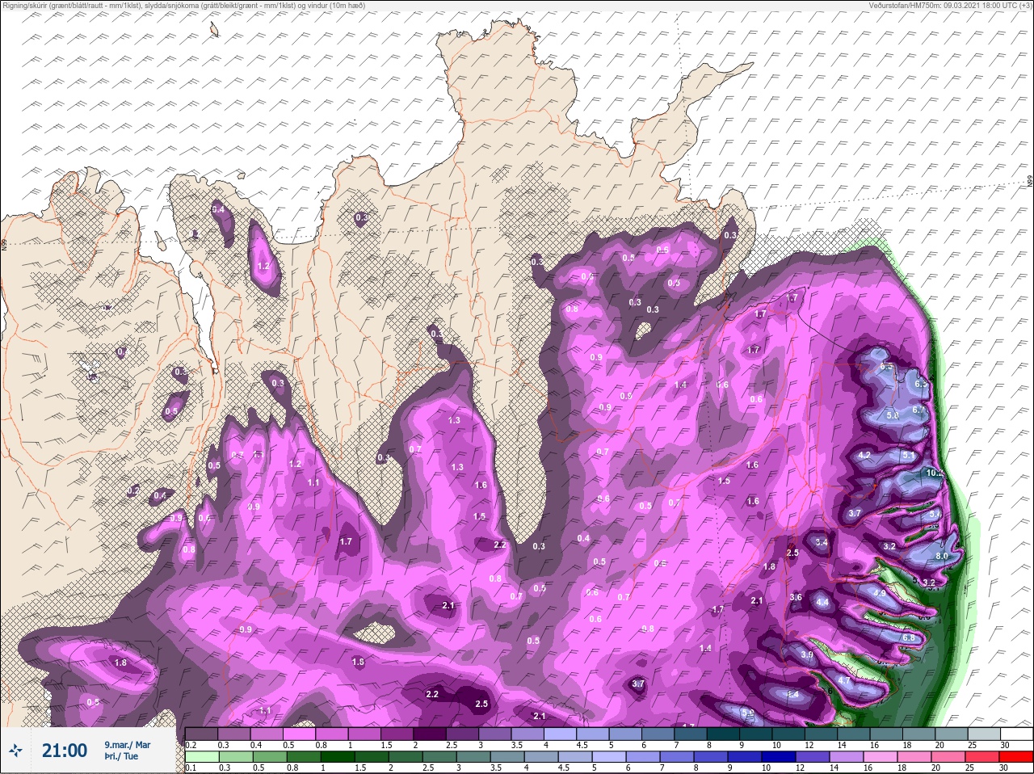
Task: Click the 'Rigning/skúrir' map title text
Action: point(30,5)
